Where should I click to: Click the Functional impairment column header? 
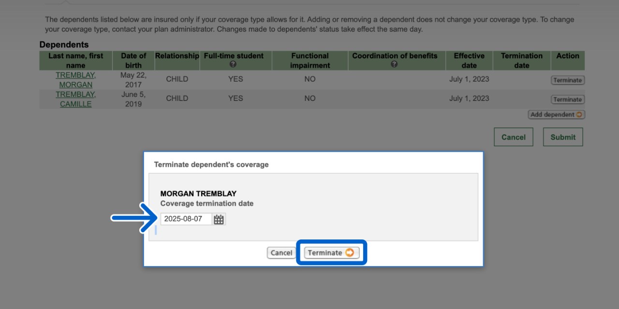310,60
